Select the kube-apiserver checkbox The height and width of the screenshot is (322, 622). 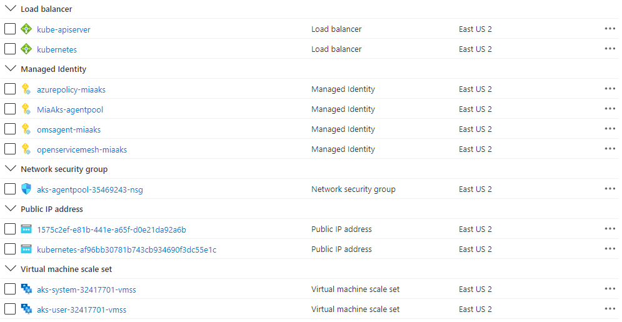pyautogui.click(x=10, y=29)
